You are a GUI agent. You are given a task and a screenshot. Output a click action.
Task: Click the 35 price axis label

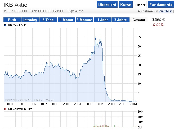tap(139, 37)
